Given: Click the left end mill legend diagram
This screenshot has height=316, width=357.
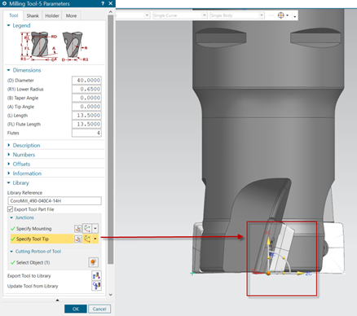Looking at the screenshot, I should tap(40, 46).
